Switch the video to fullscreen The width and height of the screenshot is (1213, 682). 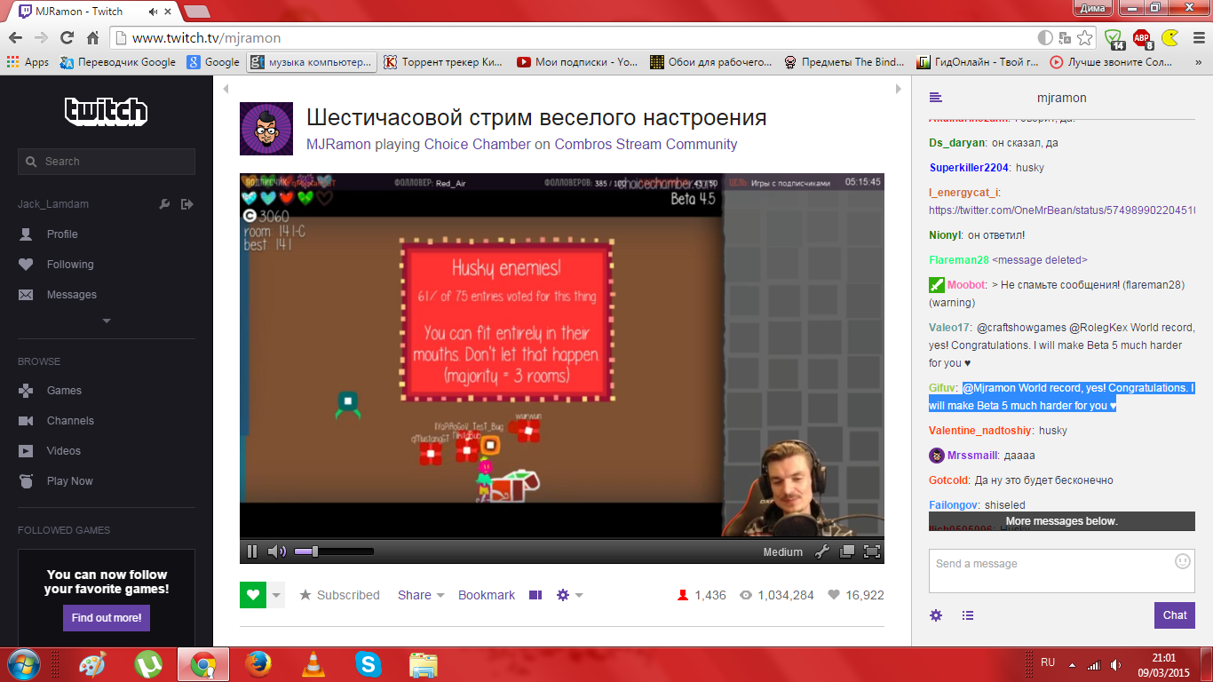tap(871, 551)
